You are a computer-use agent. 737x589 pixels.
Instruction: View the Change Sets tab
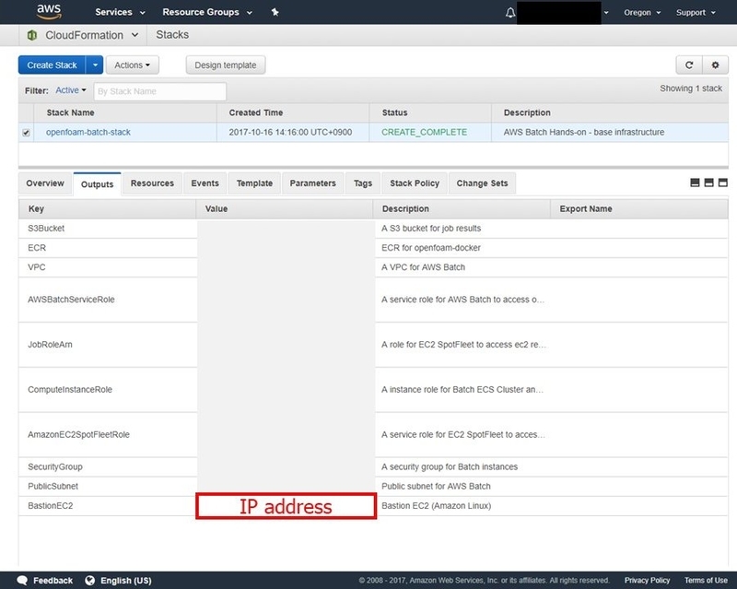pyautogui.click(x=482, y=183)
